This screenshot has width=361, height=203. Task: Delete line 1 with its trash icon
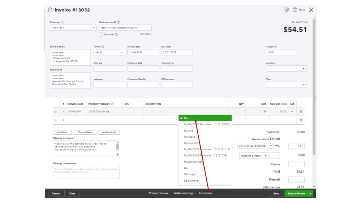pyautogui.click(x=300, y=112)
